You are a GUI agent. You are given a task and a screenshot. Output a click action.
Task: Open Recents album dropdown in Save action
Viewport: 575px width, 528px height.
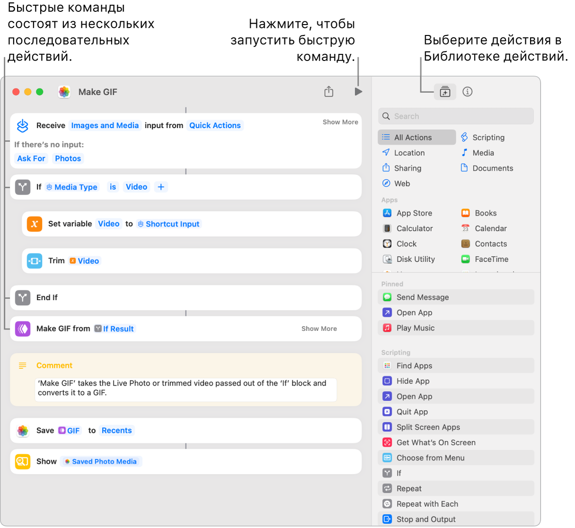tap(116, 431)
